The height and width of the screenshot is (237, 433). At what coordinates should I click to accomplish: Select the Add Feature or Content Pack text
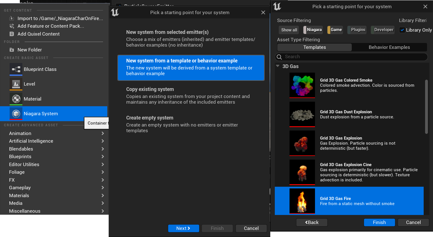click(51, 26)
